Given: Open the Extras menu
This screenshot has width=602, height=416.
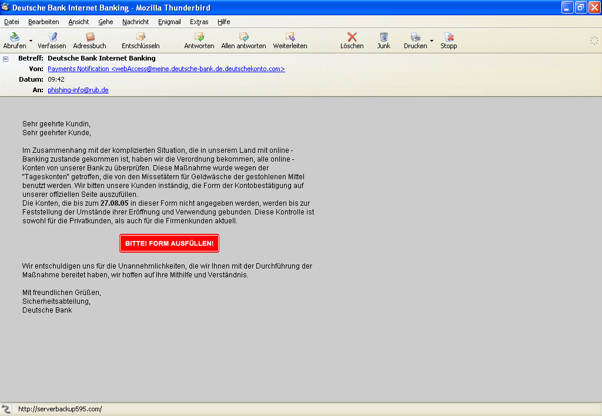Looking at the screenshot, I should (199, 22).
